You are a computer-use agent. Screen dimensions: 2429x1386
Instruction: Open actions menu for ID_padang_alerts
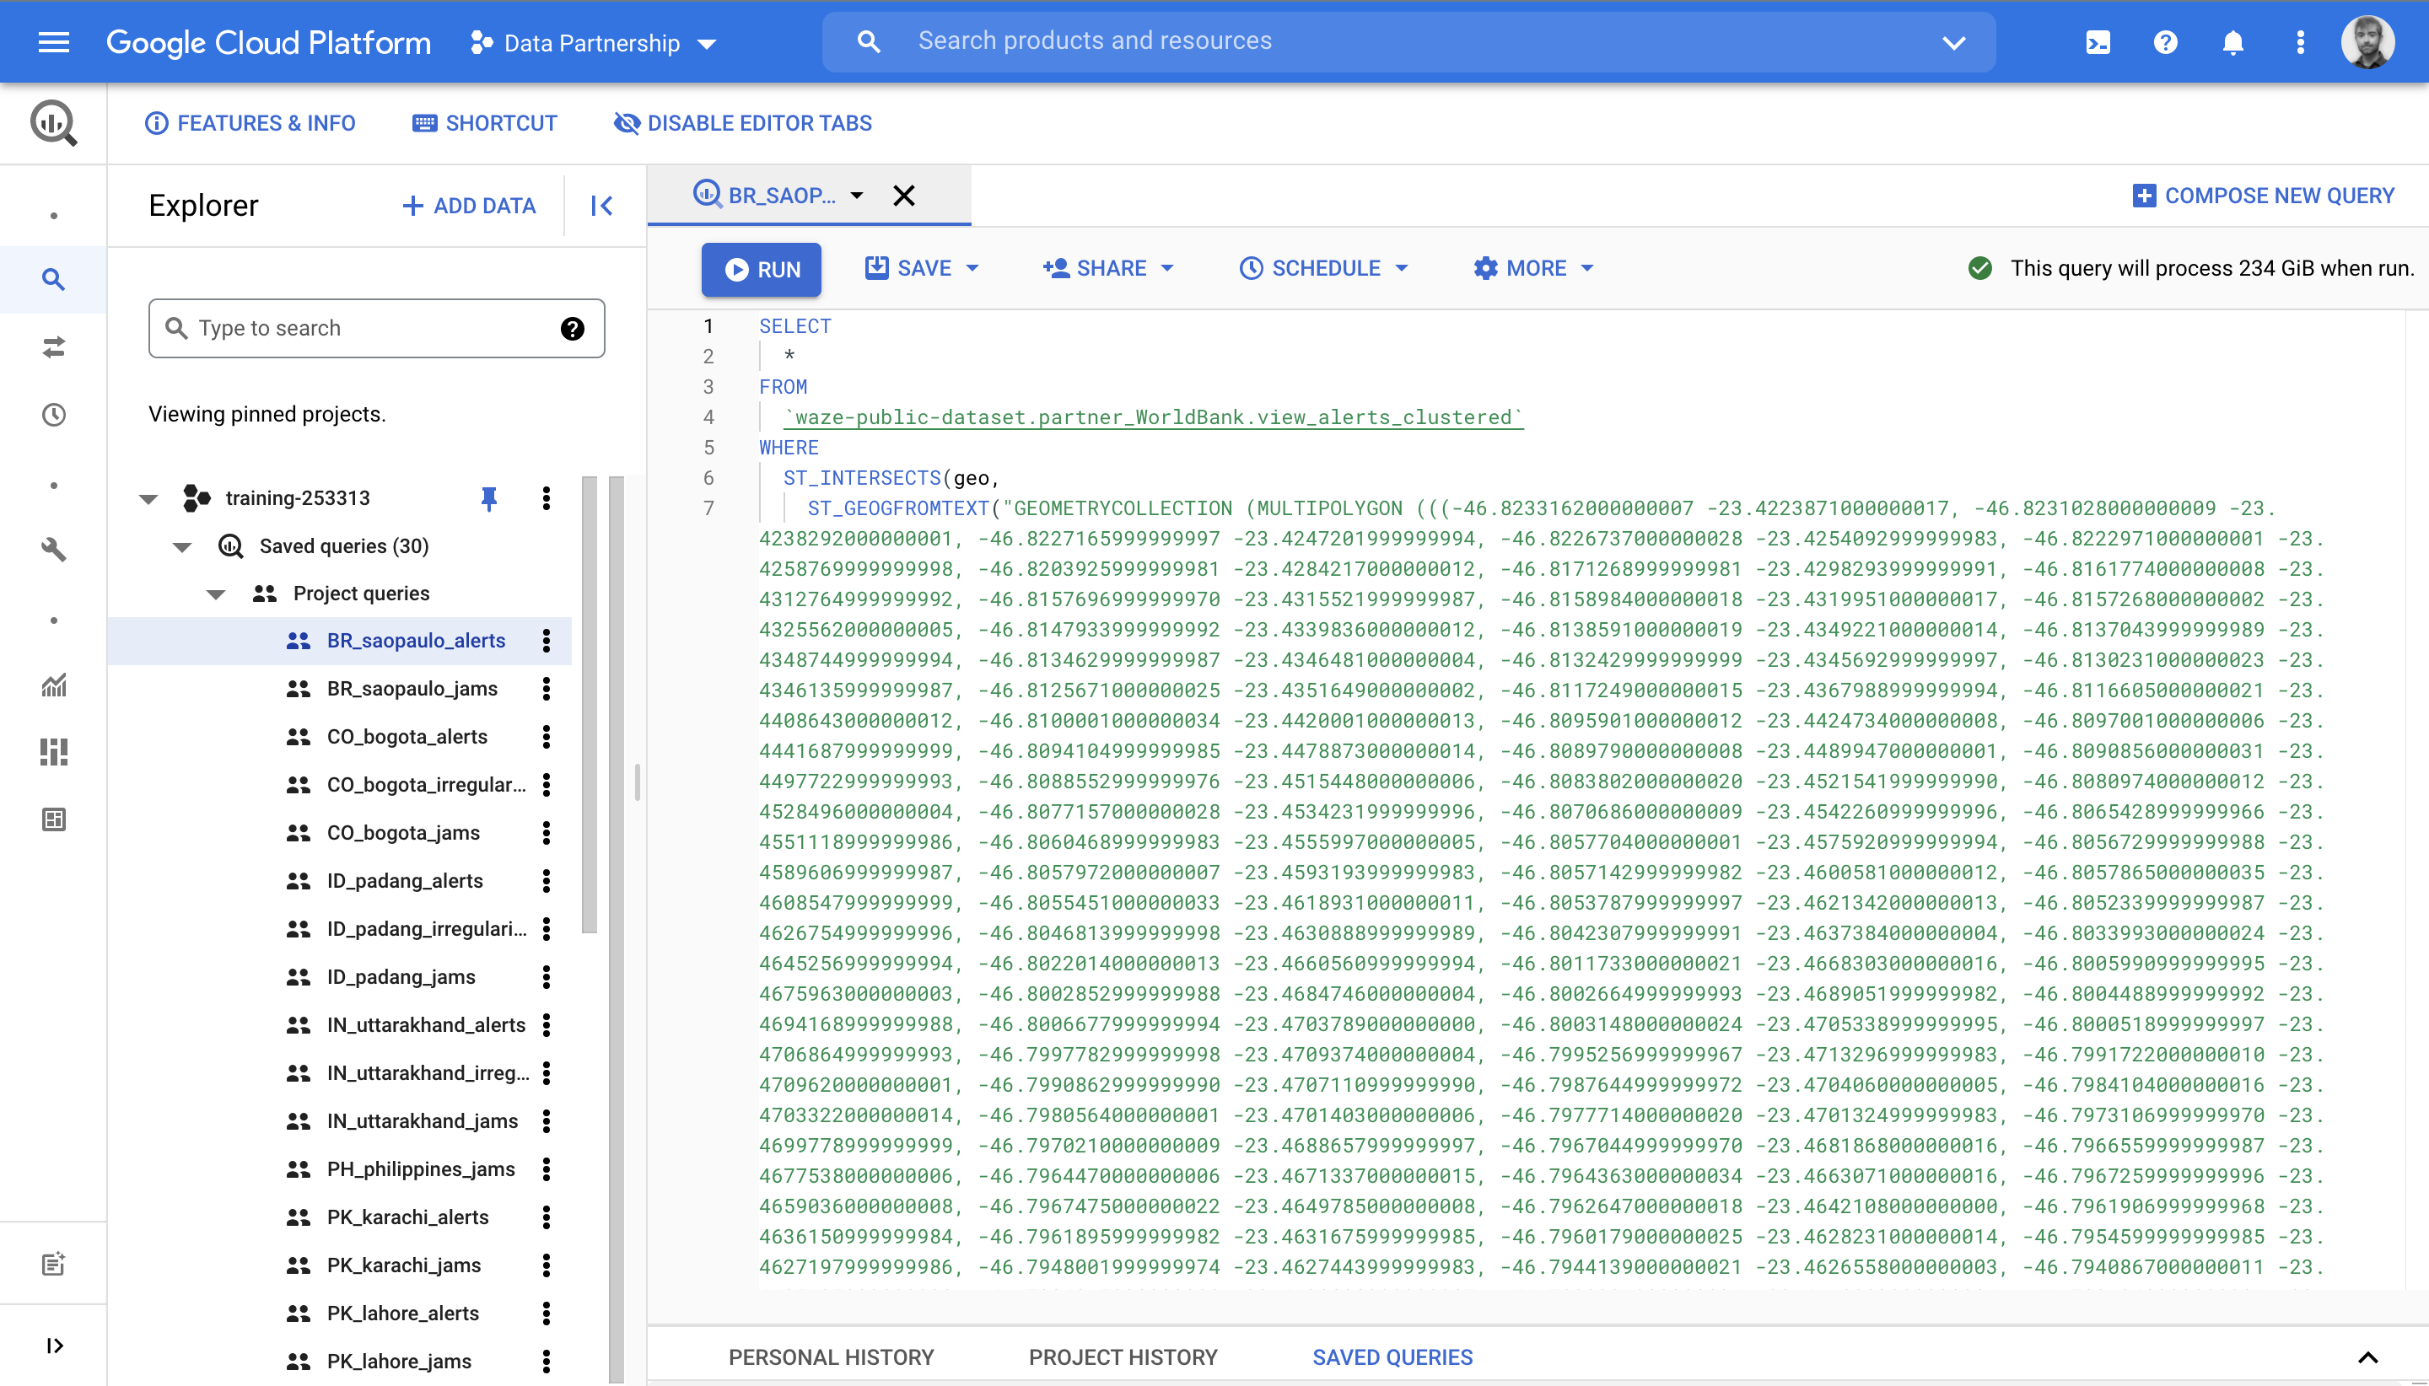click(x=547, y=880)
